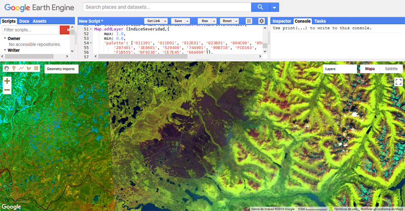Expand the Run dropdown arrow
The width and height of the screenshot is (405, 211).
214,21
